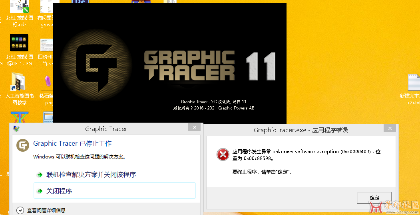Select the 人工智能图书图教学 folder shortcut
The height and width of the screenshot is (215, 420).
click(x=19, y=88)
